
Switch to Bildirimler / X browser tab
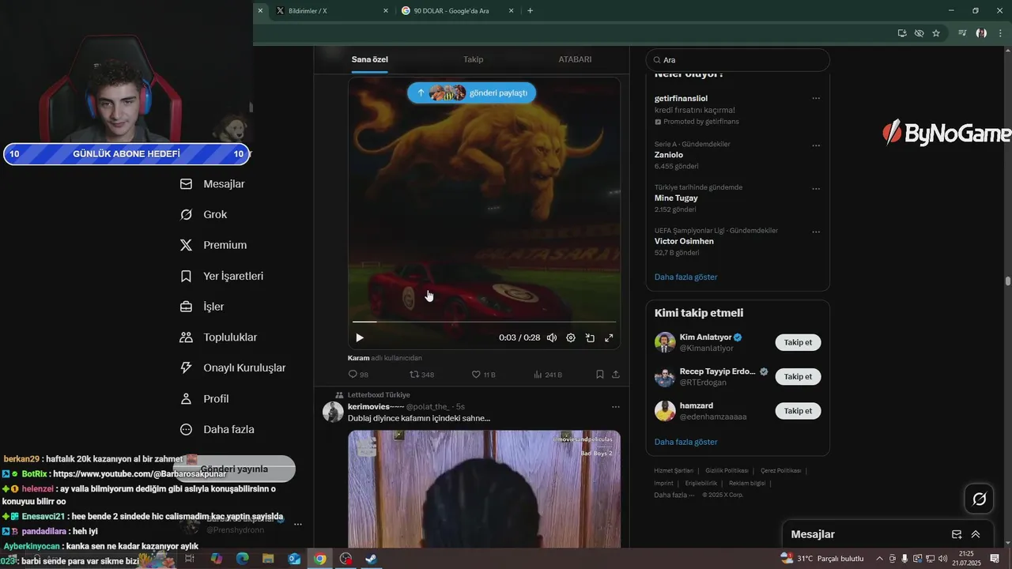(x=332, y=11)
